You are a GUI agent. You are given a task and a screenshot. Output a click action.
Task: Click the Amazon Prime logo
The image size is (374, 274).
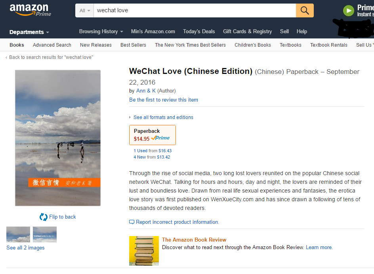click(31, 10)
